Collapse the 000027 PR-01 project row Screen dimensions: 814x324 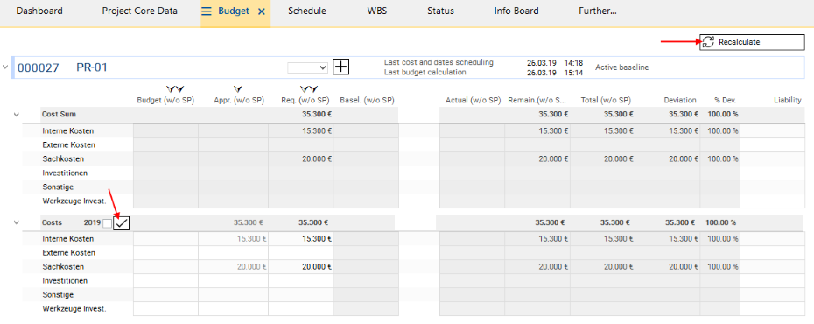click(5, 67)
